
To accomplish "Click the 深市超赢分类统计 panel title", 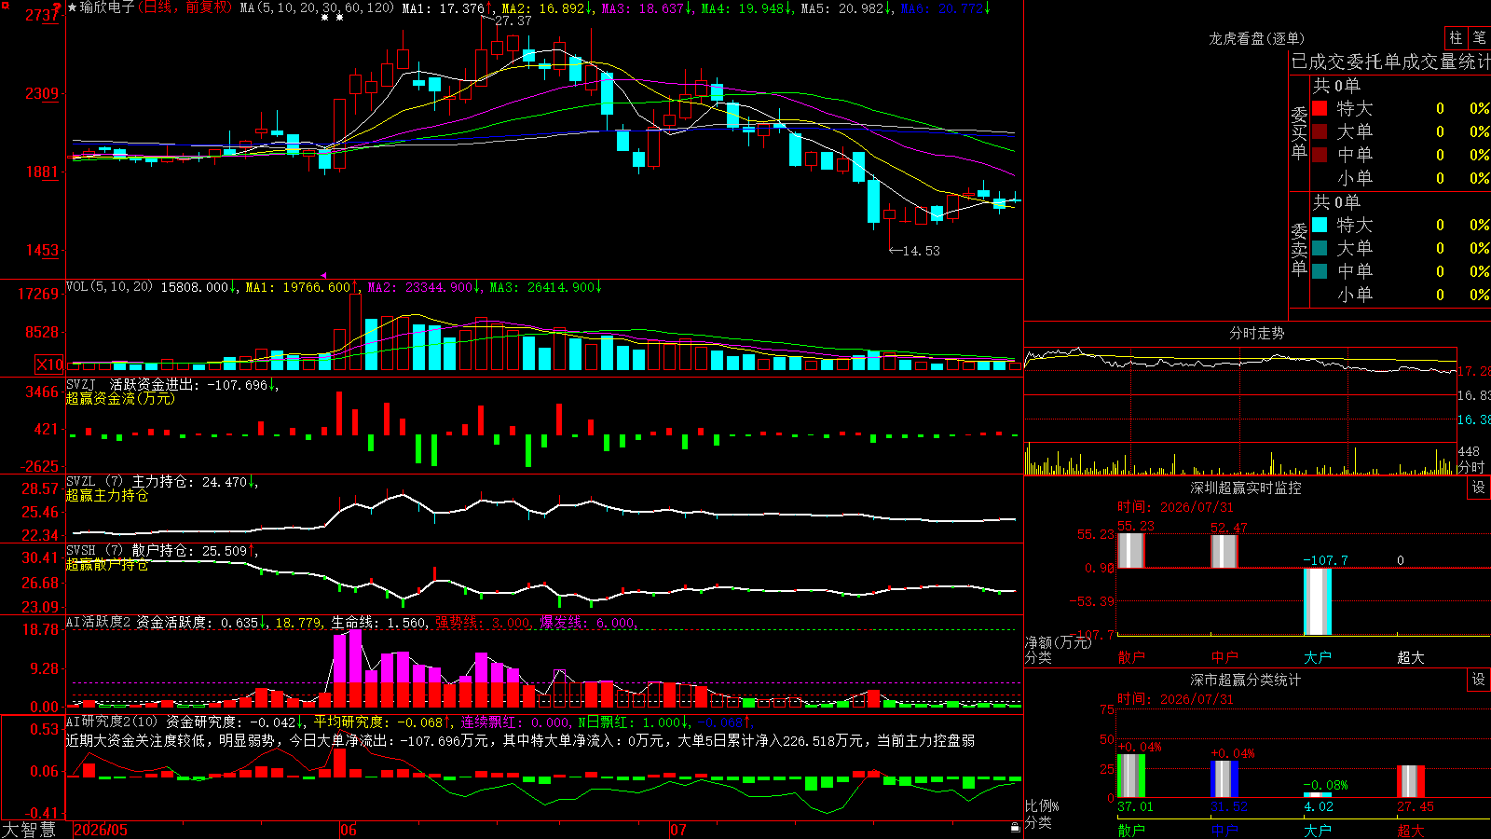I will point(1245,680).
